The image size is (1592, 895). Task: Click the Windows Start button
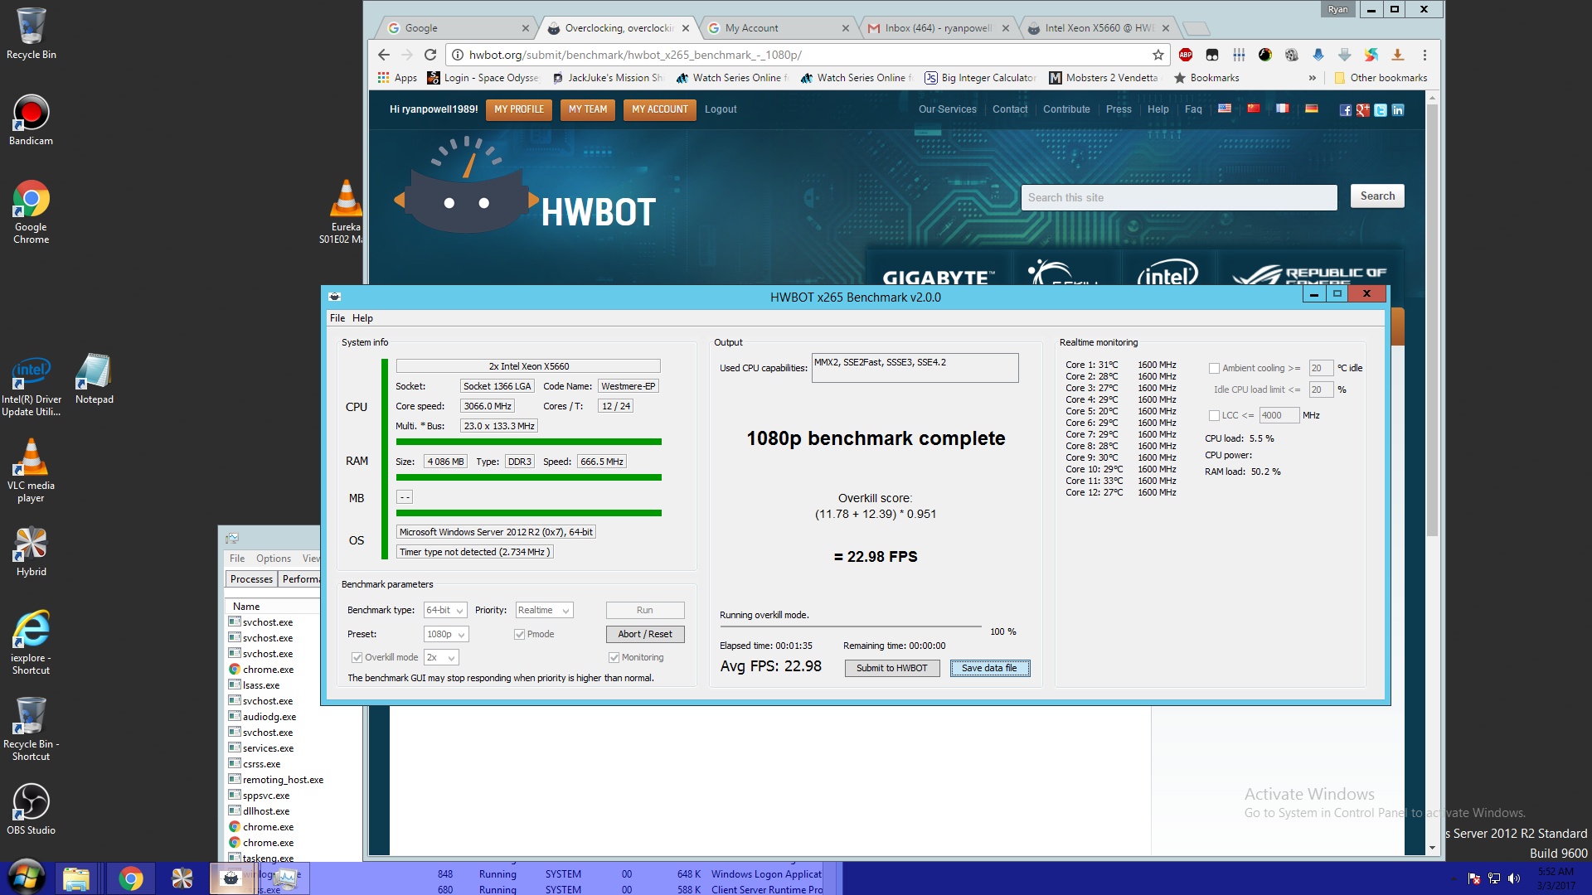[x=26, y=878]
